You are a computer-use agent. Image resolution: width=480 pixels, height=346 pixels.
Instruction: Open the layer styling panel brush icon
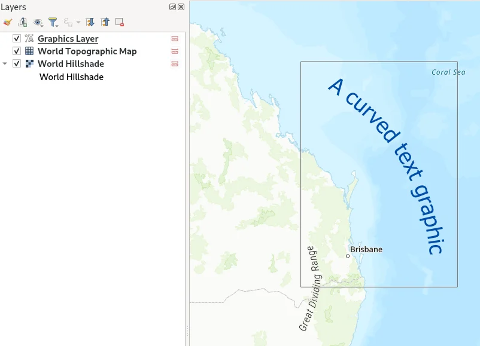point(7,22)
